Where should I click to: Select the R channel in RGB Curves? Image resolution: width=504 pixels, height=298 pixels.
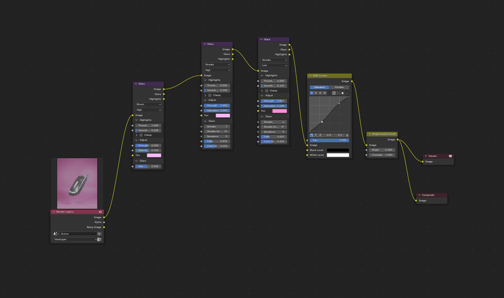[316, 93]
